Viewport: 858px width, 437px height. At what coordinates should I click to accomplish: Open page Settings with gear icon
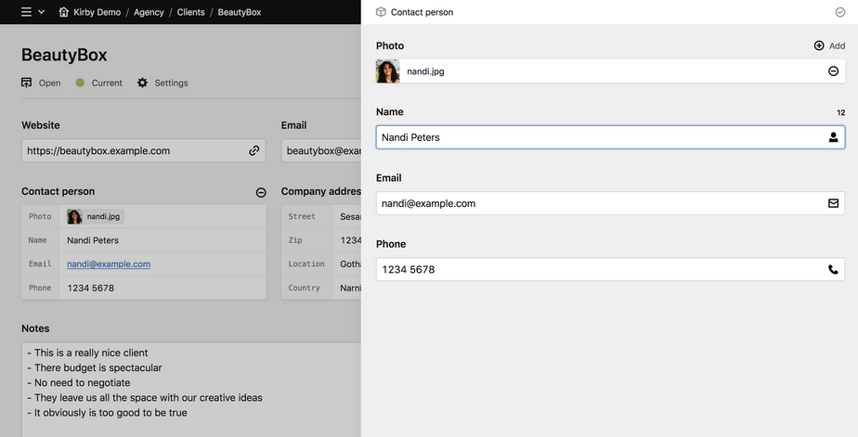(x=162, y=83)
